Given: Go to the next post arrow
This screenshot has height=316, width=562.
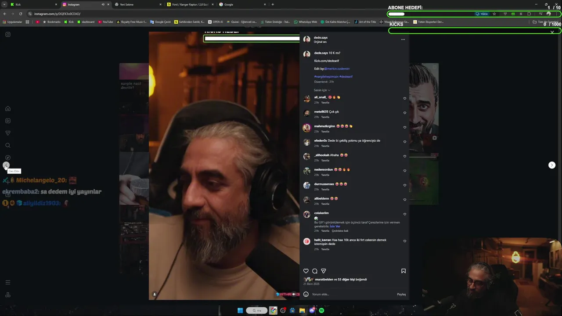Looking at the screenshot, I should [x=552, y=165].
